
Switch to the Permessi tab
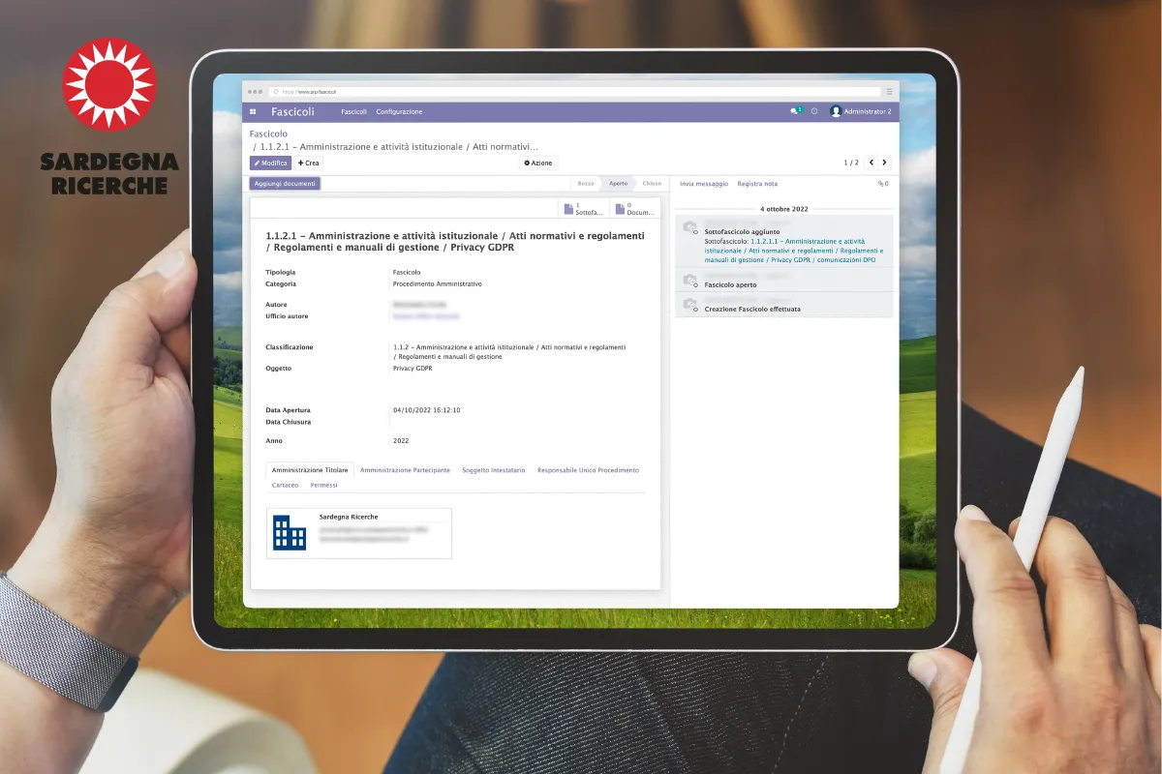click(324, 485)
